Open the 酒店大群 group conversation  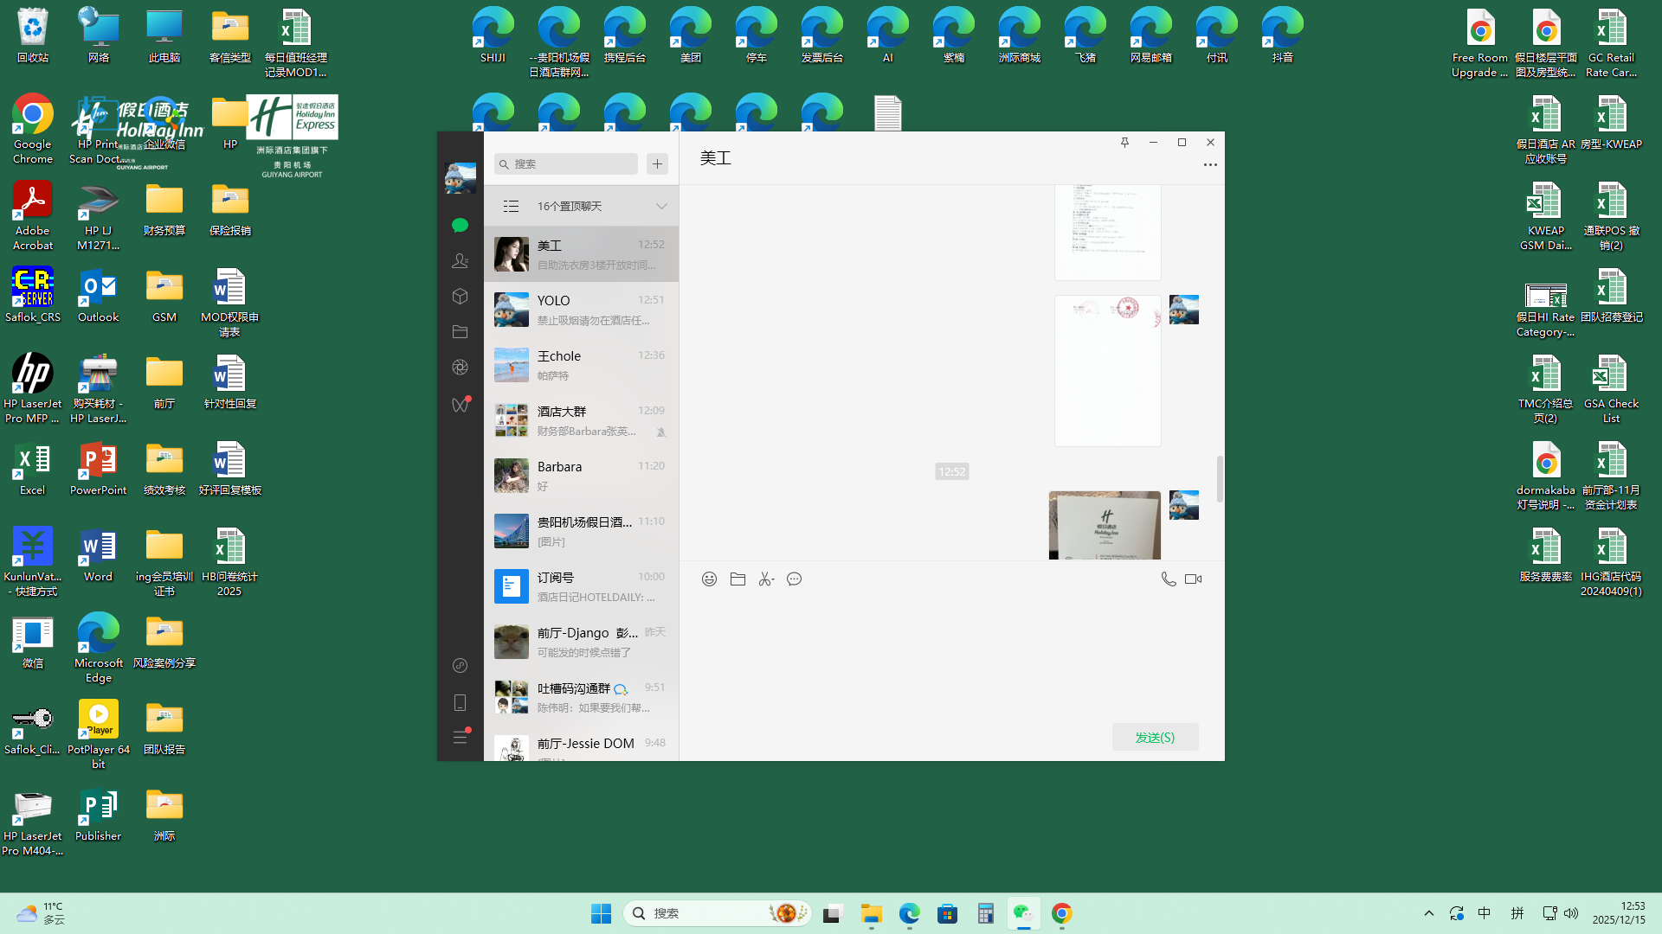click(x=581, y=420)
